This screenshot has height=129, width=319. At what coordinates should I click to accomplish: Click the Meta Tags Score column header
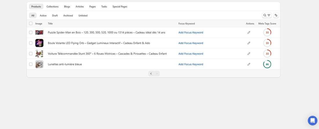tap(267, 24)
